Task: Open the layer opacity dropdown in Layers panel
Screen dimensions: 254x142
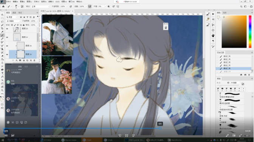Action: point(37,21)
